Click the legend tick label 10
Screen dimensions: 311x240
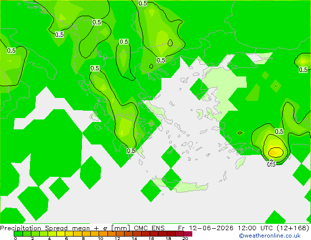[101, 239]
